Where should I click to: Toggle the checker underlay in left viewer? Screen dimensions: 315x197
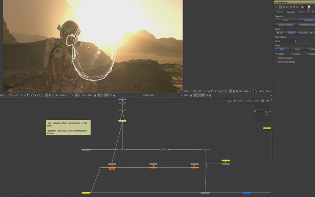point(102,95)
